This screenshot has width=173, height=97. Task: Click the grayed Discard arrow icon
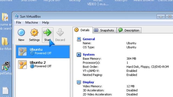coord(60,32)
